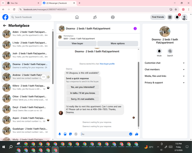Click the back arrow beside Marketplace
Viewport: 192px width, 153px height.
[5, 26]
